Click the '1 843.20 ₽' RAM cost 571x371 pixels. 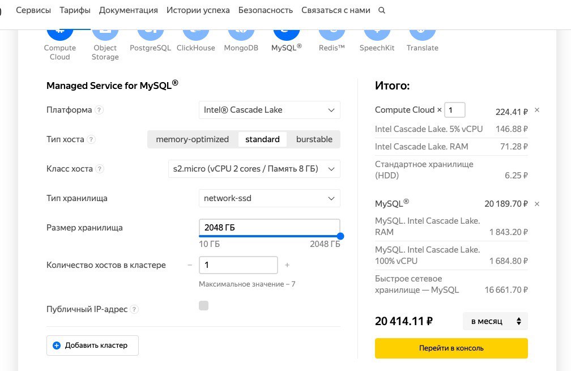tap(508, 232)
